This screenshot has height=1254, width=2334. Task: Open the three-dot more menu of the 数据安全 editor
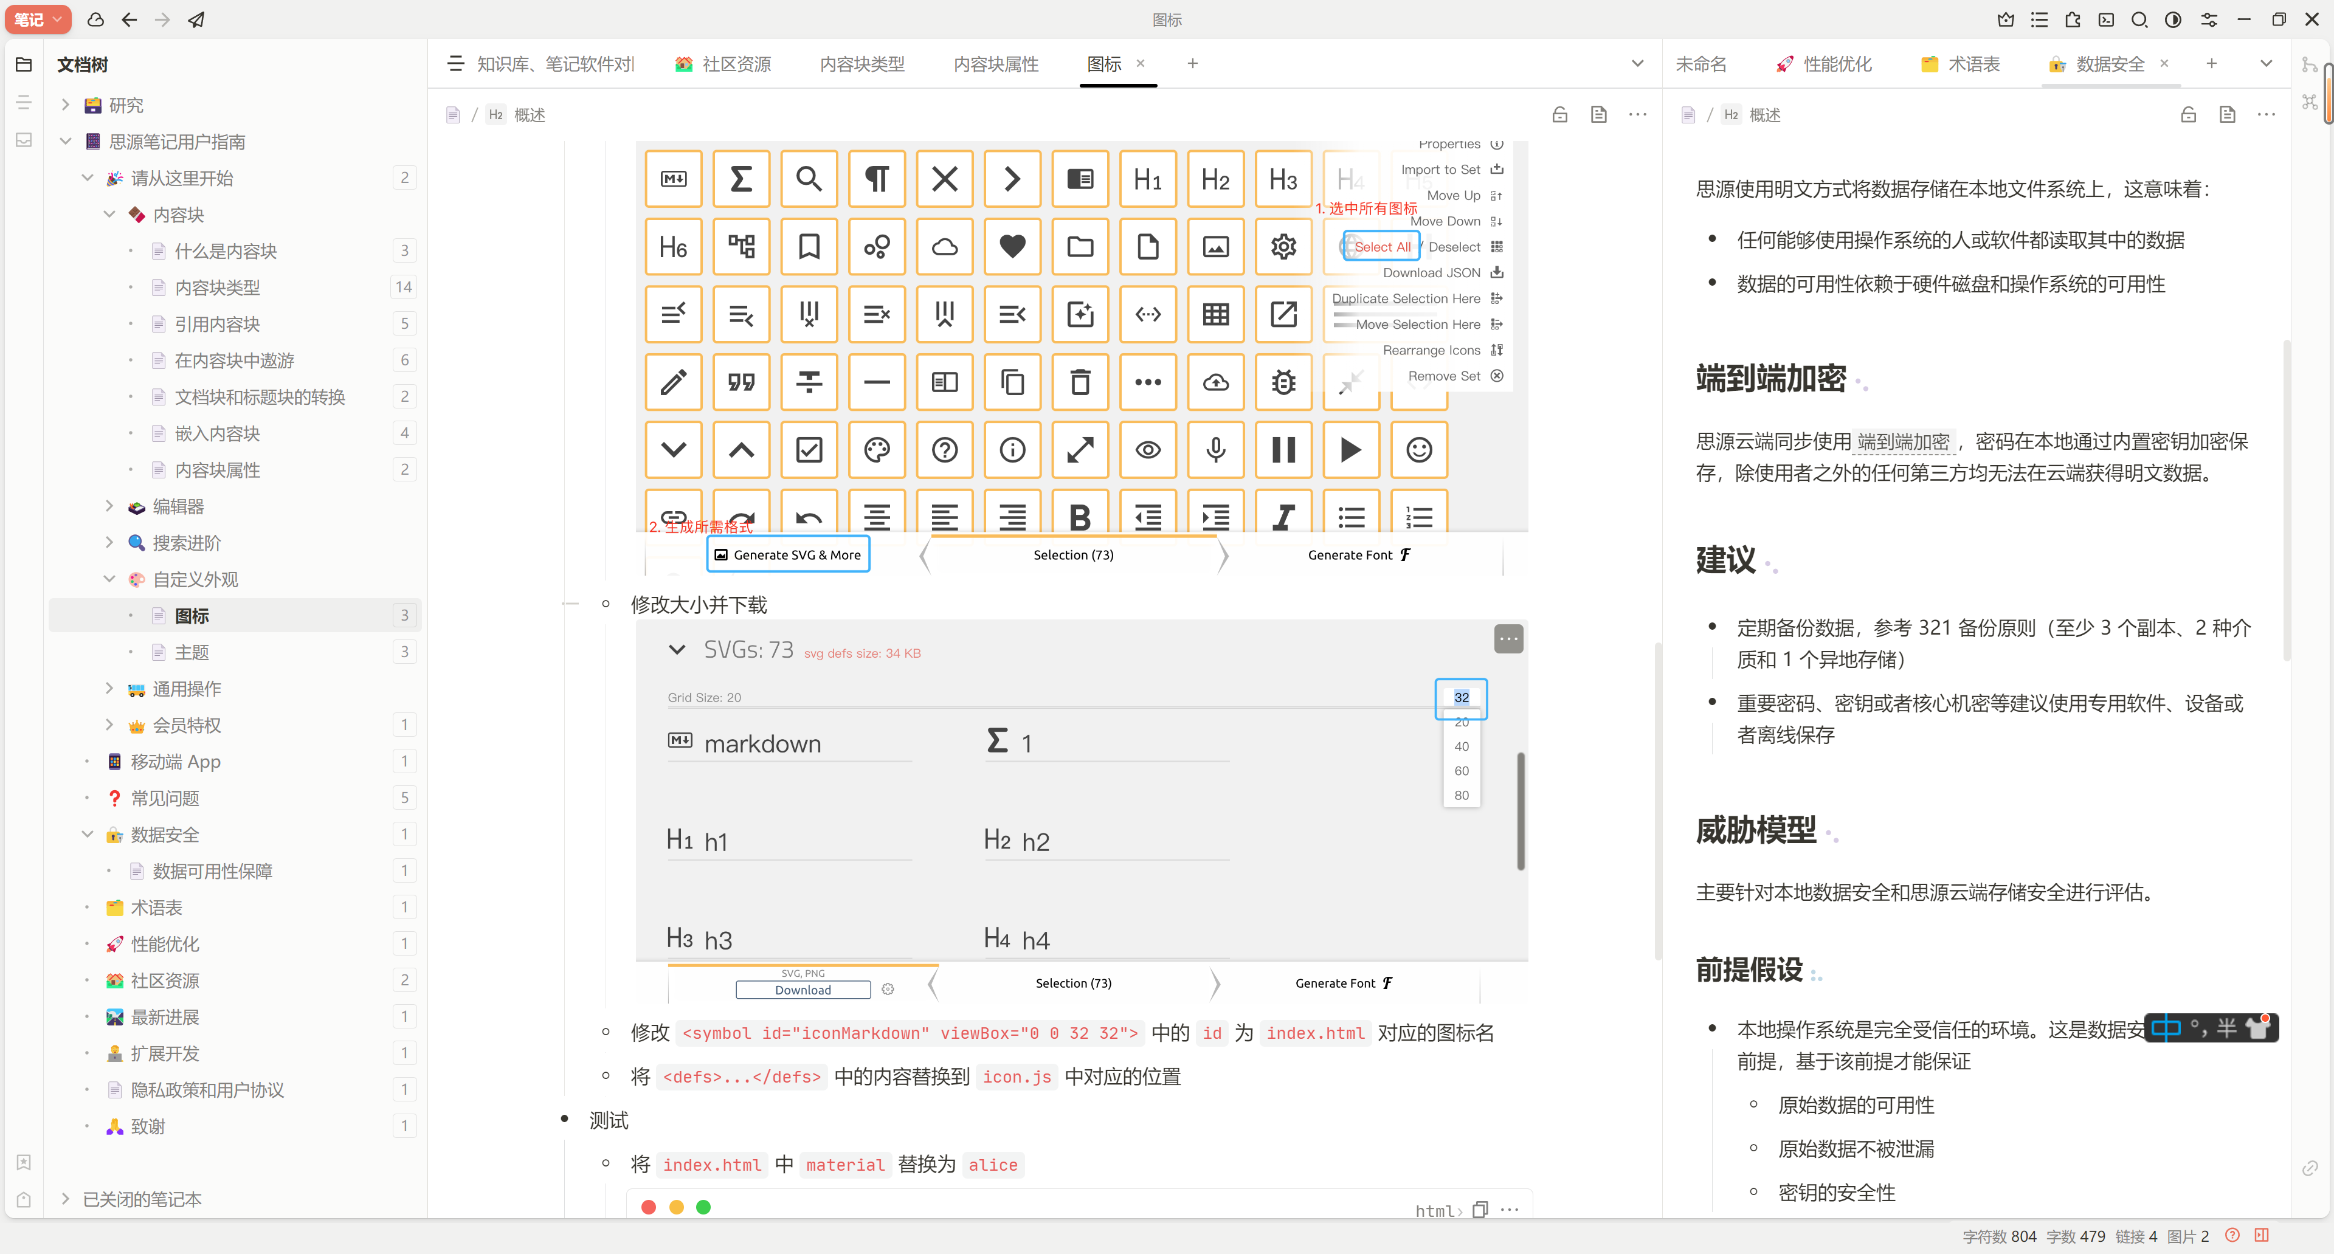pos(2266,114)
